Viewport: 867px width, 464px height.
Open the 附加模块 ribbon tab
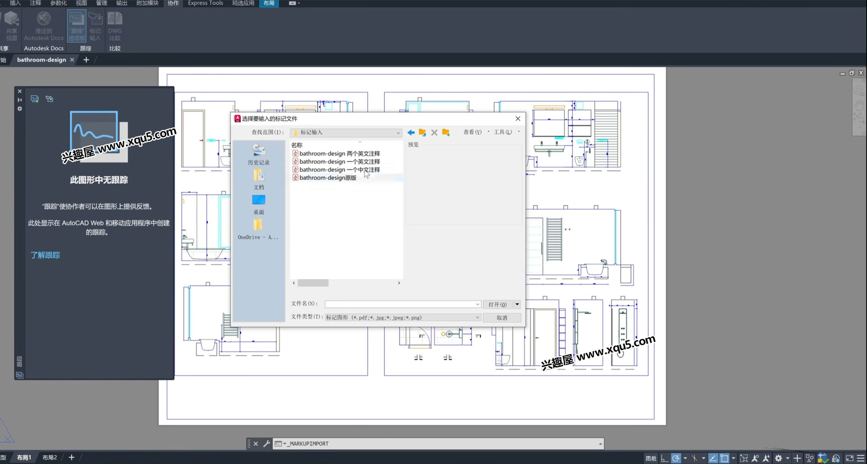tap(147, 3)
